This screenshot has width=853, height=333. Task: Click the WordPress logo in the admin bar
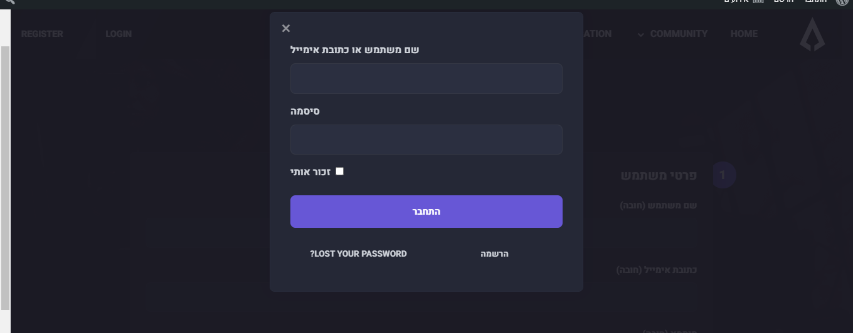(842, 2)
